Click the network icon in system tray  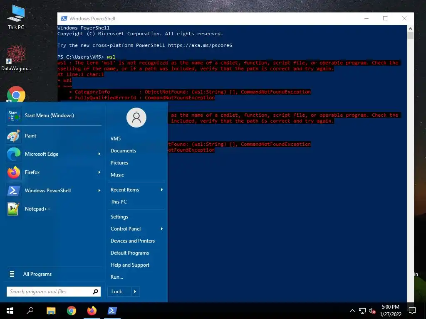click(362, 311)
